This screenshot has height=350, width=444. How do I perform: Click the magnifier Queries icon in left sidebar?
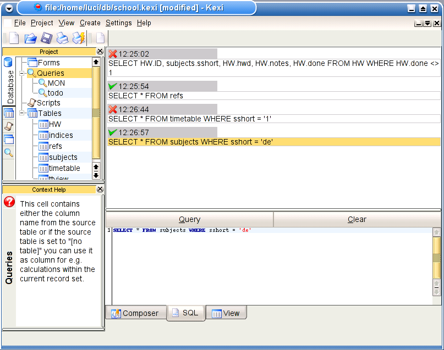[8, 152]
